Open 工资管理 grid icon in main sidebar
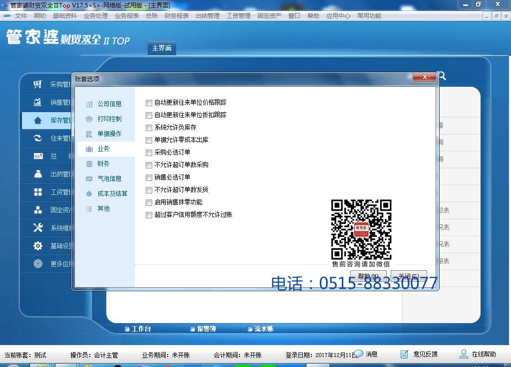511x367 pixels. [38, 192]
